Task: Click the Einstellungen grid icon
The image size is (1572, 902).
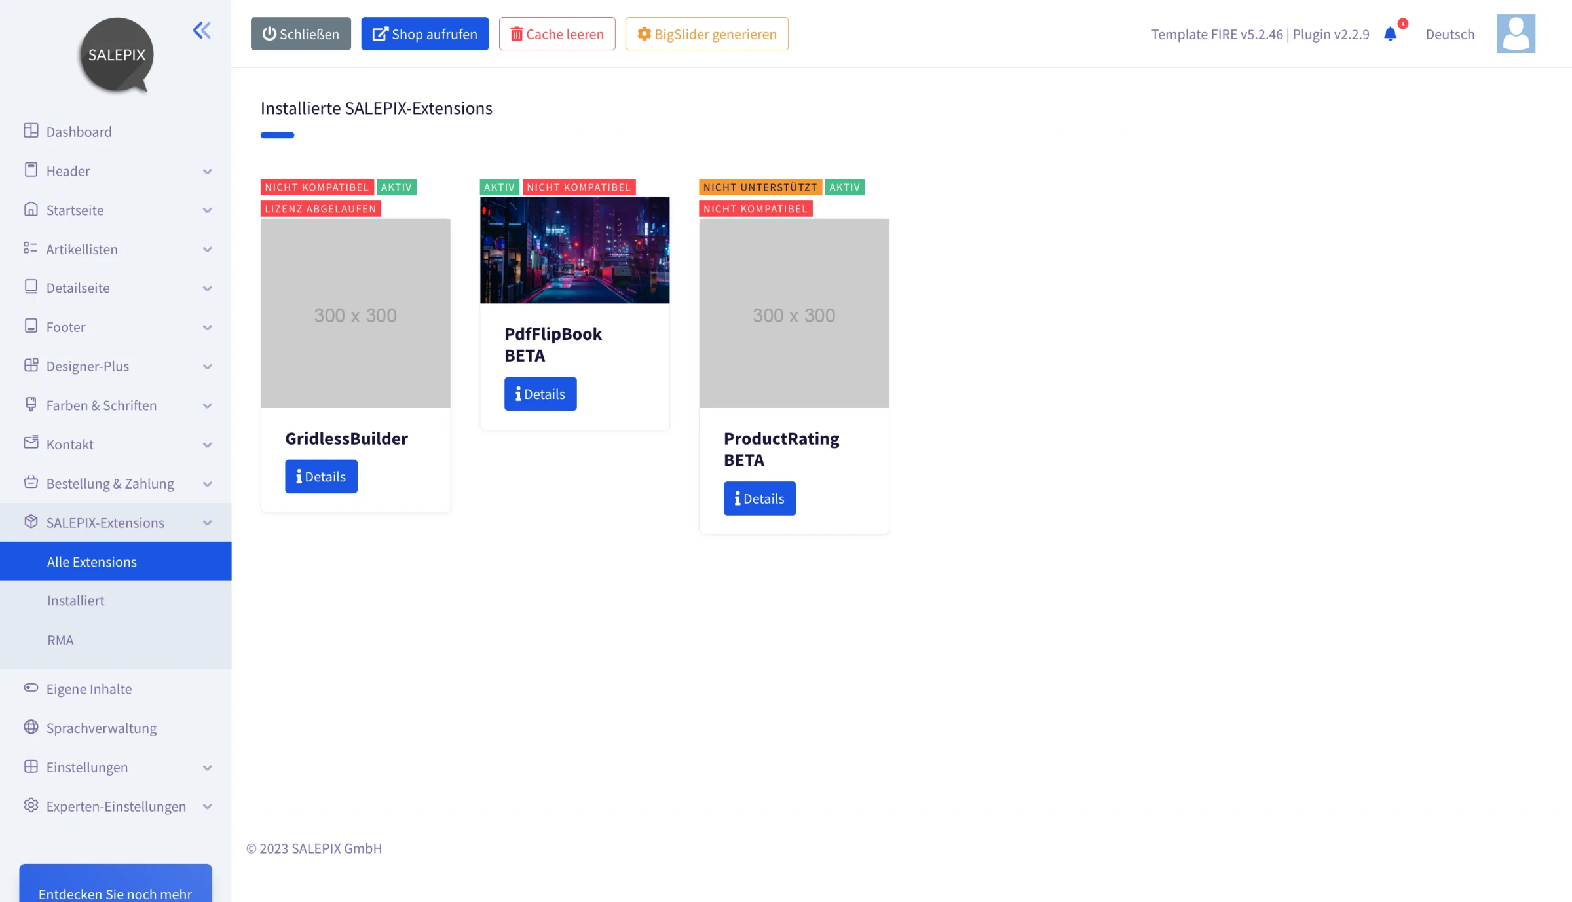Action: point(31,766)
